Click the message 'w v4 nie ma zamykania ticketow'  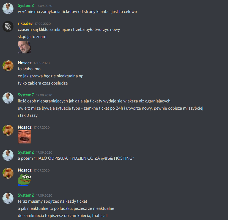(77, 12)
